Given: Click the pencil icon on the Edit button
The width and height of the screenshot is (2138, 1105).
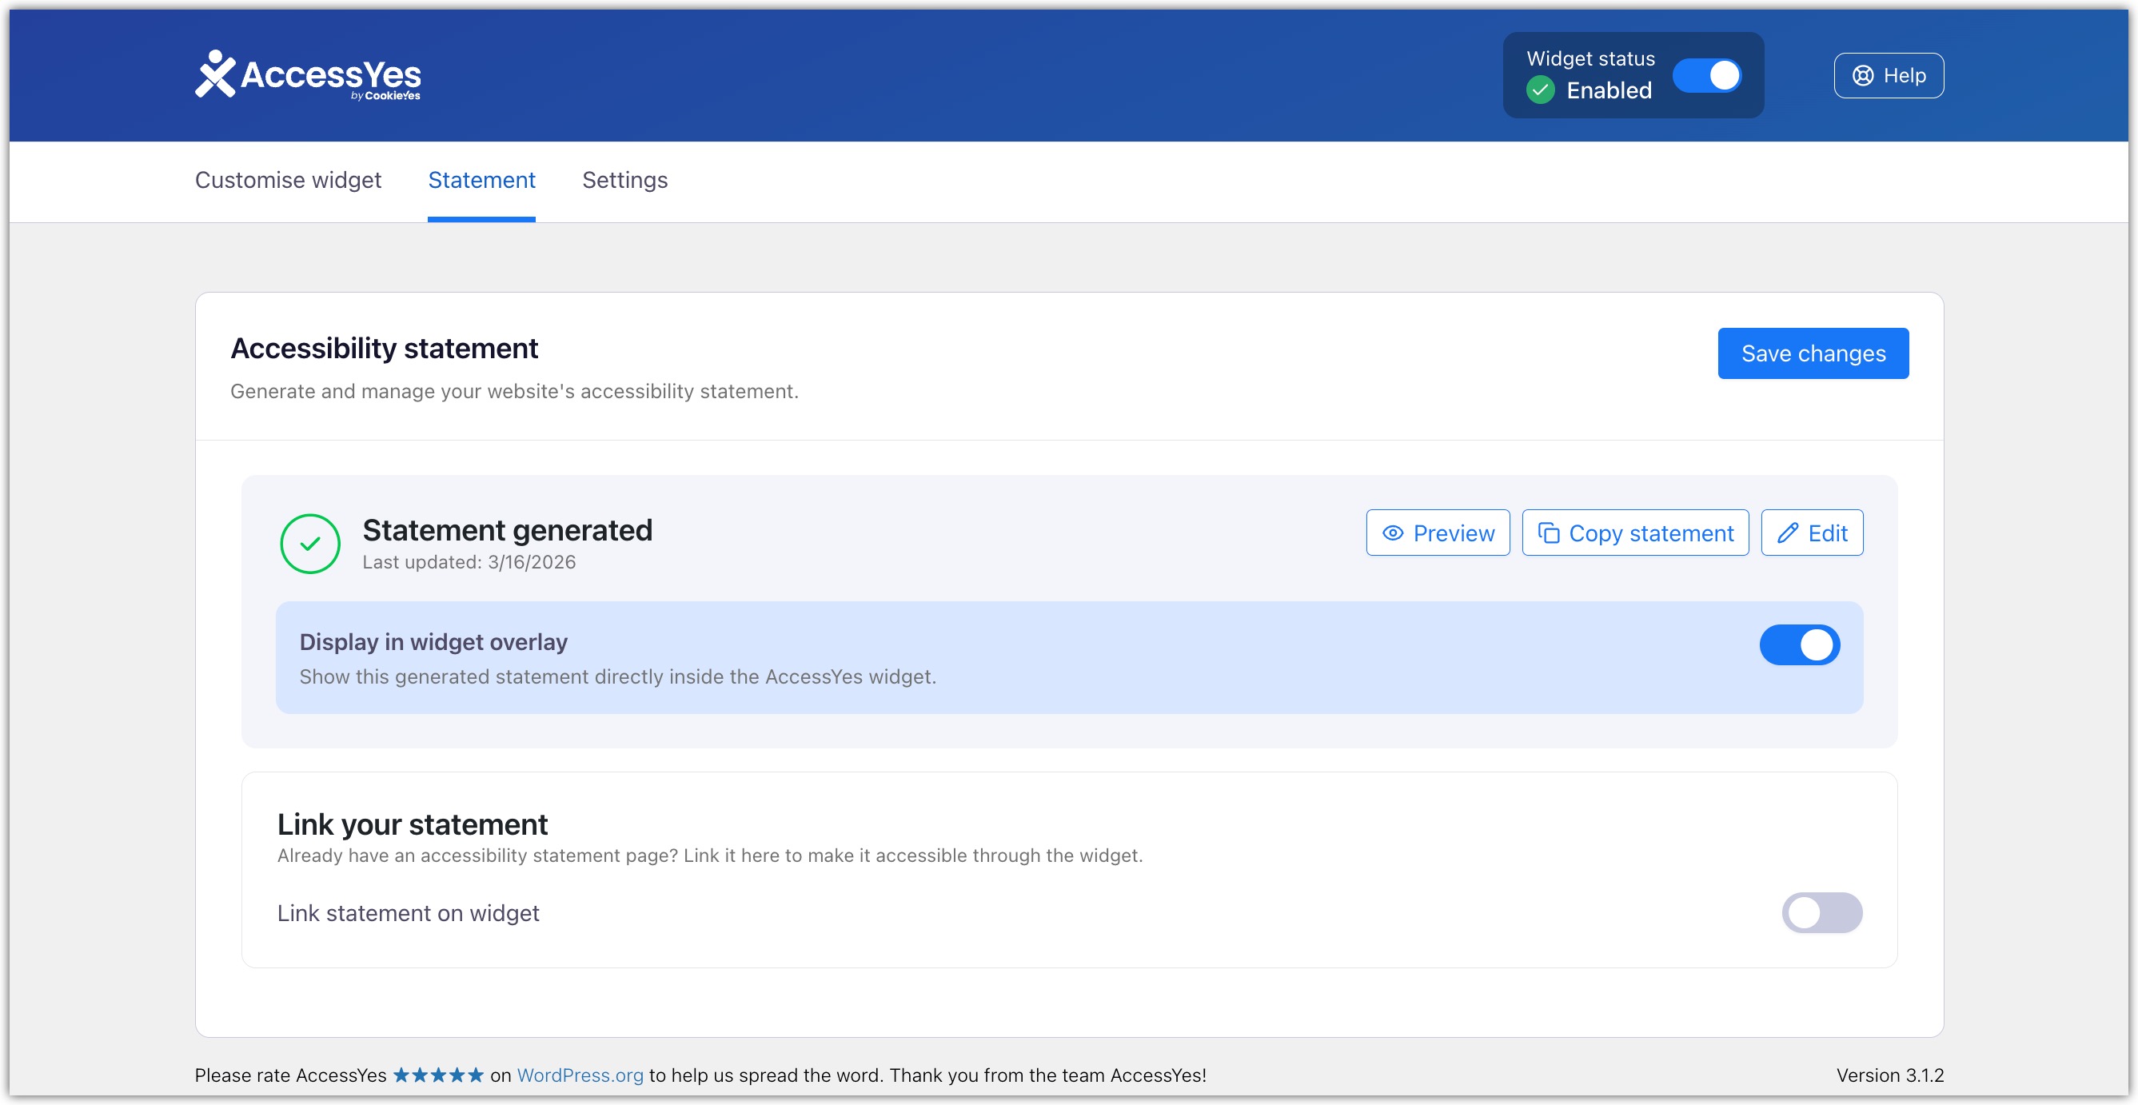Looking at the screenshot, I should (x=1789, y=533).
